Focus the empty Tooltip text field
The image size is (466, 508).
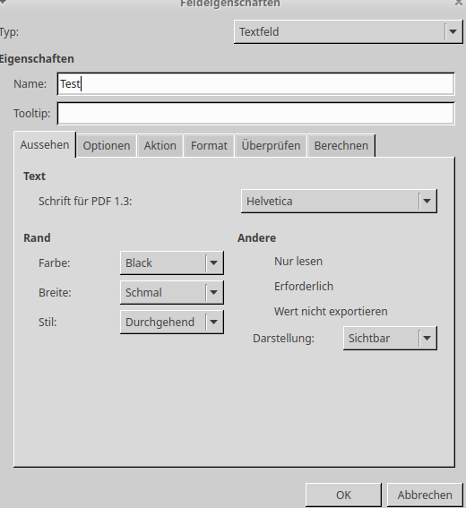[x=255, y=114]
